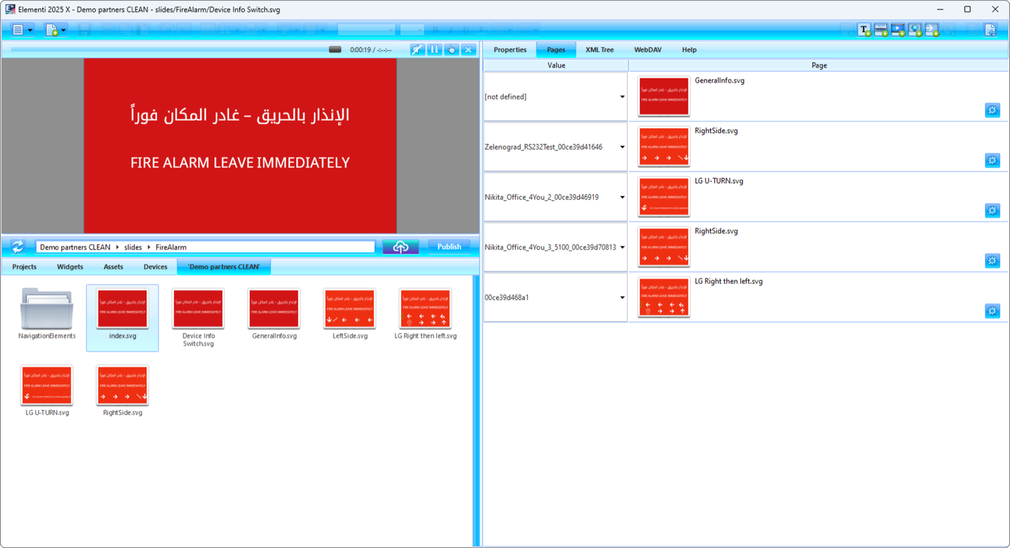Click slides in the breadcrumb path
Screen dimensions: 1010x548
pyautogui.click(x=133, y=247)
